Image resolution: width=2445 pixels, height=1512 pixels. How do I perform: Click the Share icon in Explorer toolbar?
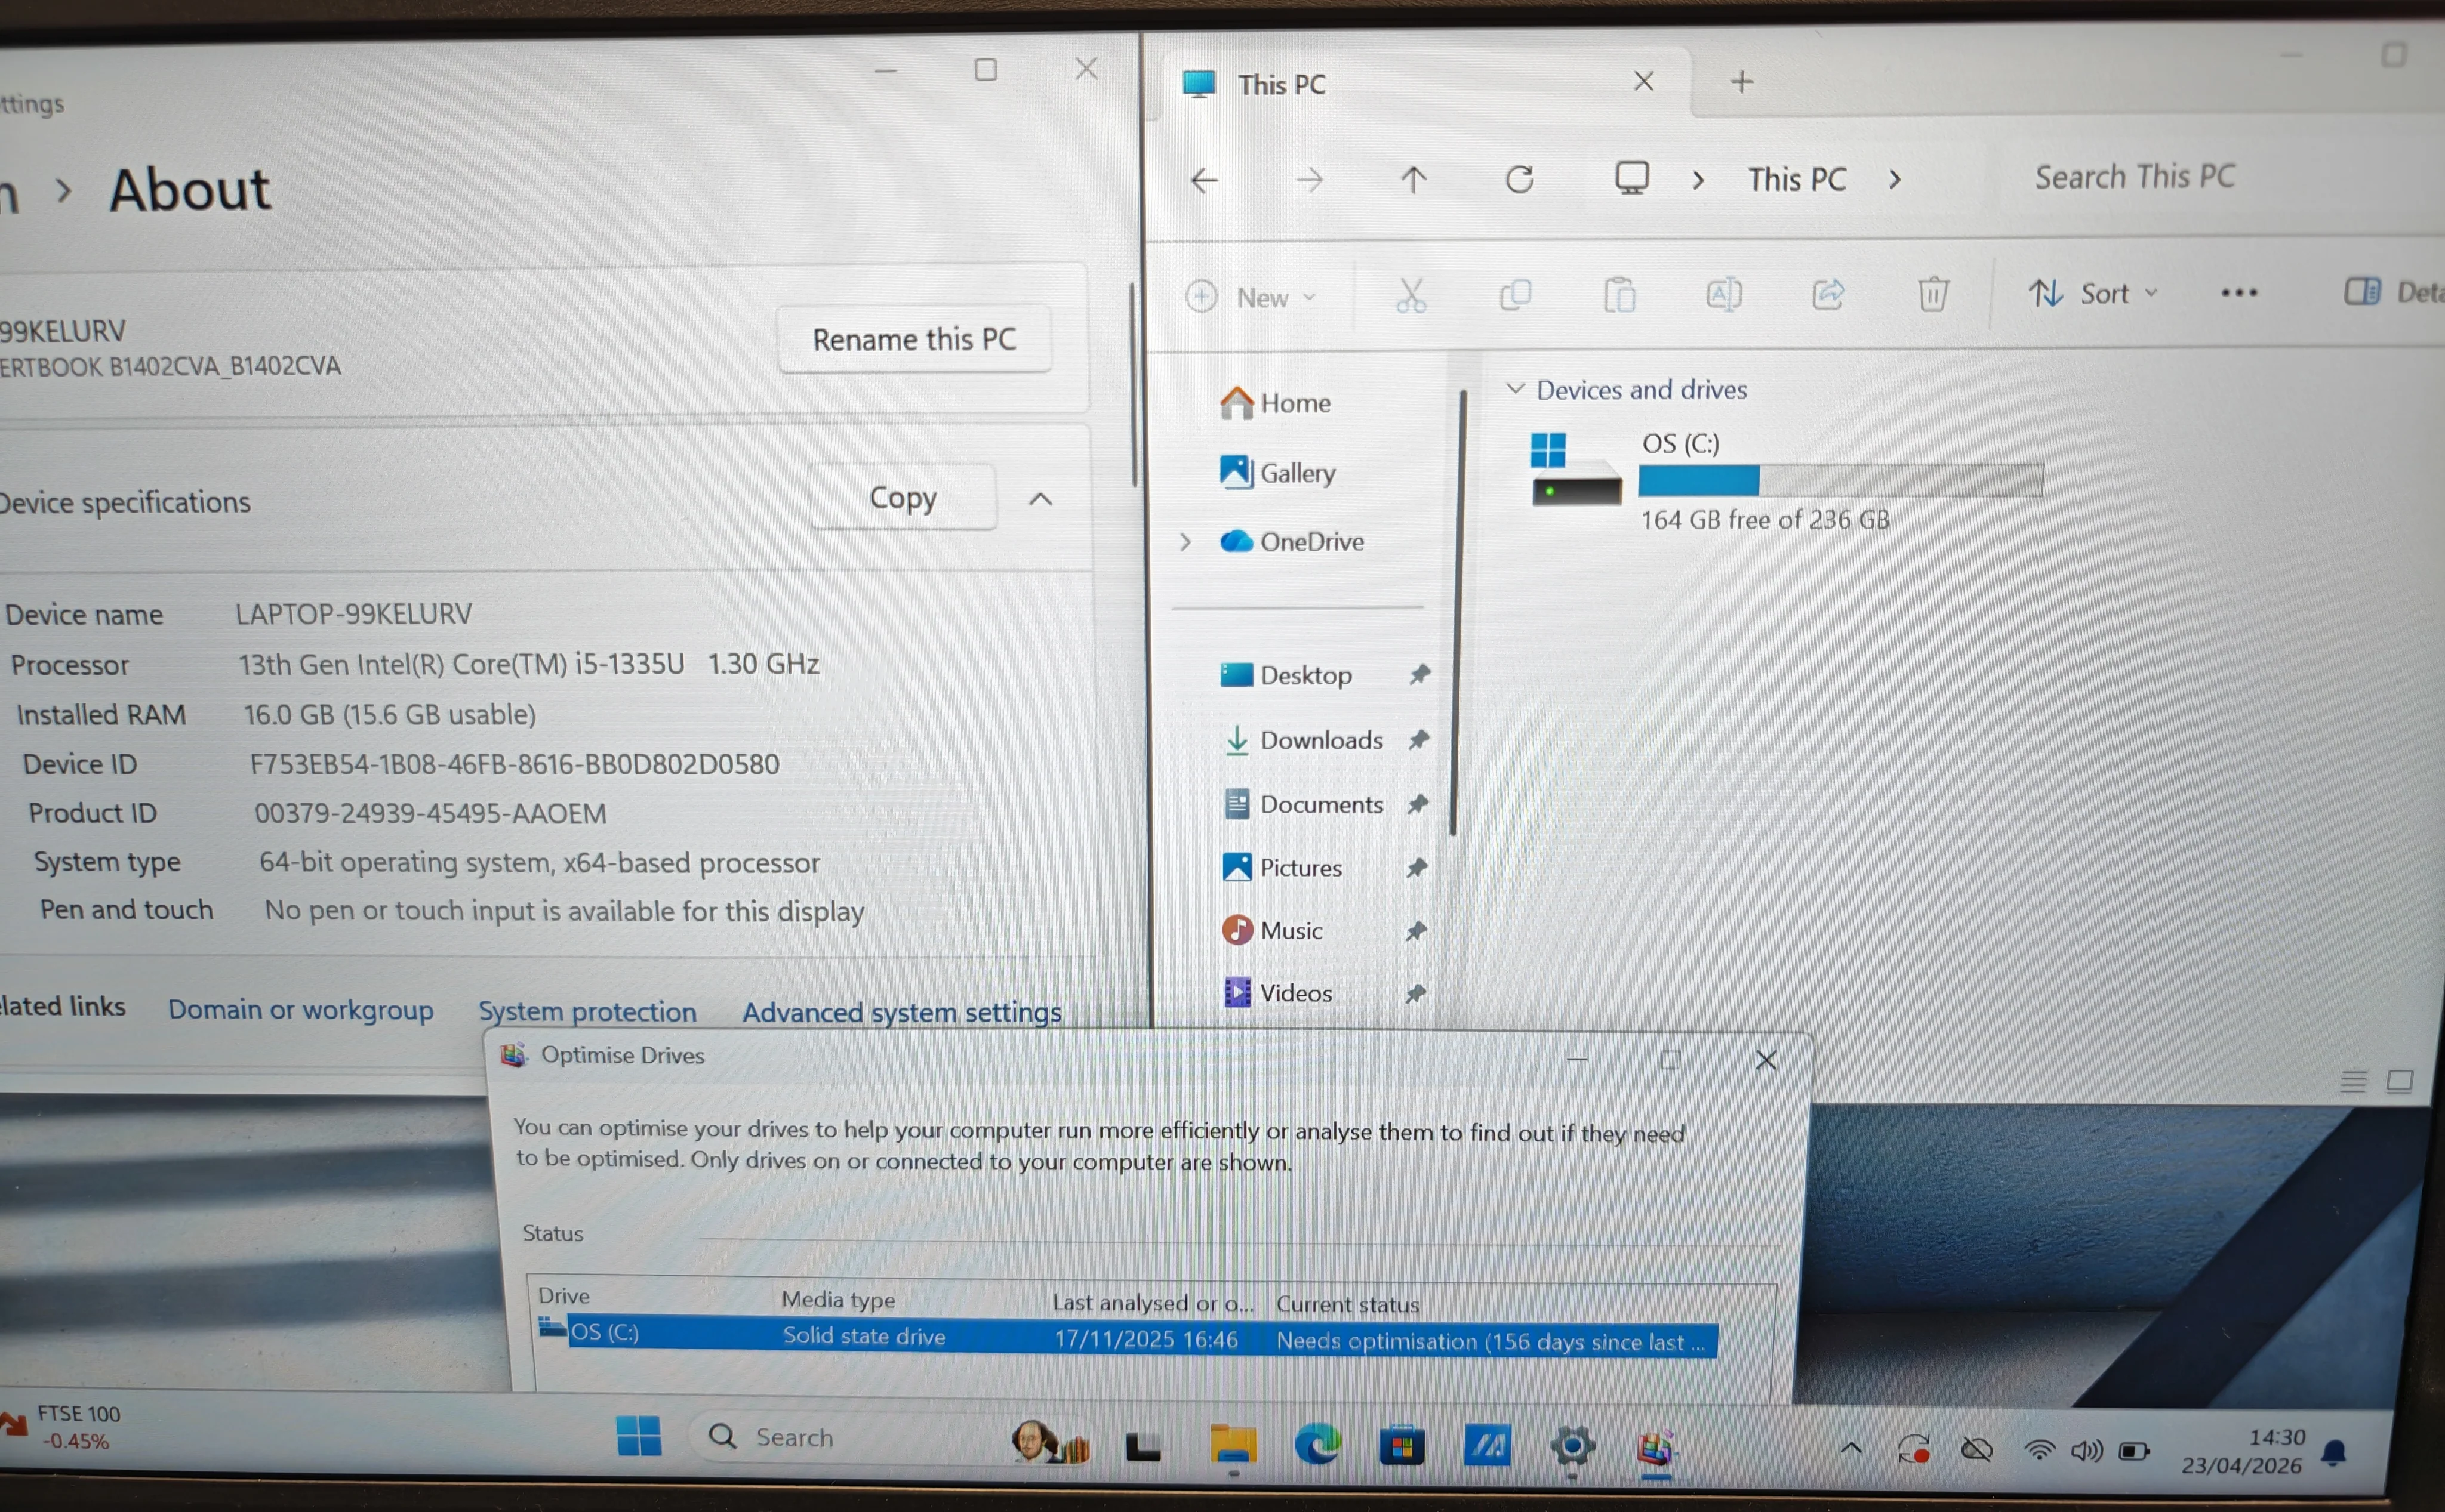pos(1828,294)
